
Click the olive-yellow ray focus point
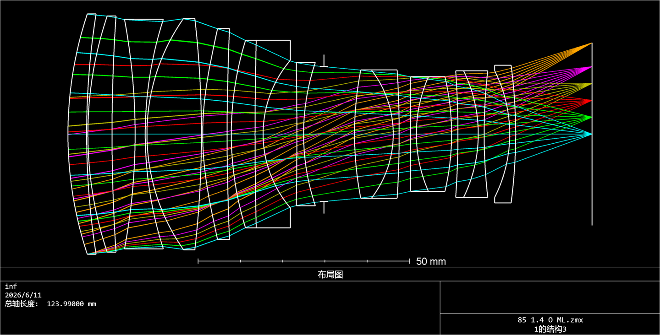click(591, 84)
